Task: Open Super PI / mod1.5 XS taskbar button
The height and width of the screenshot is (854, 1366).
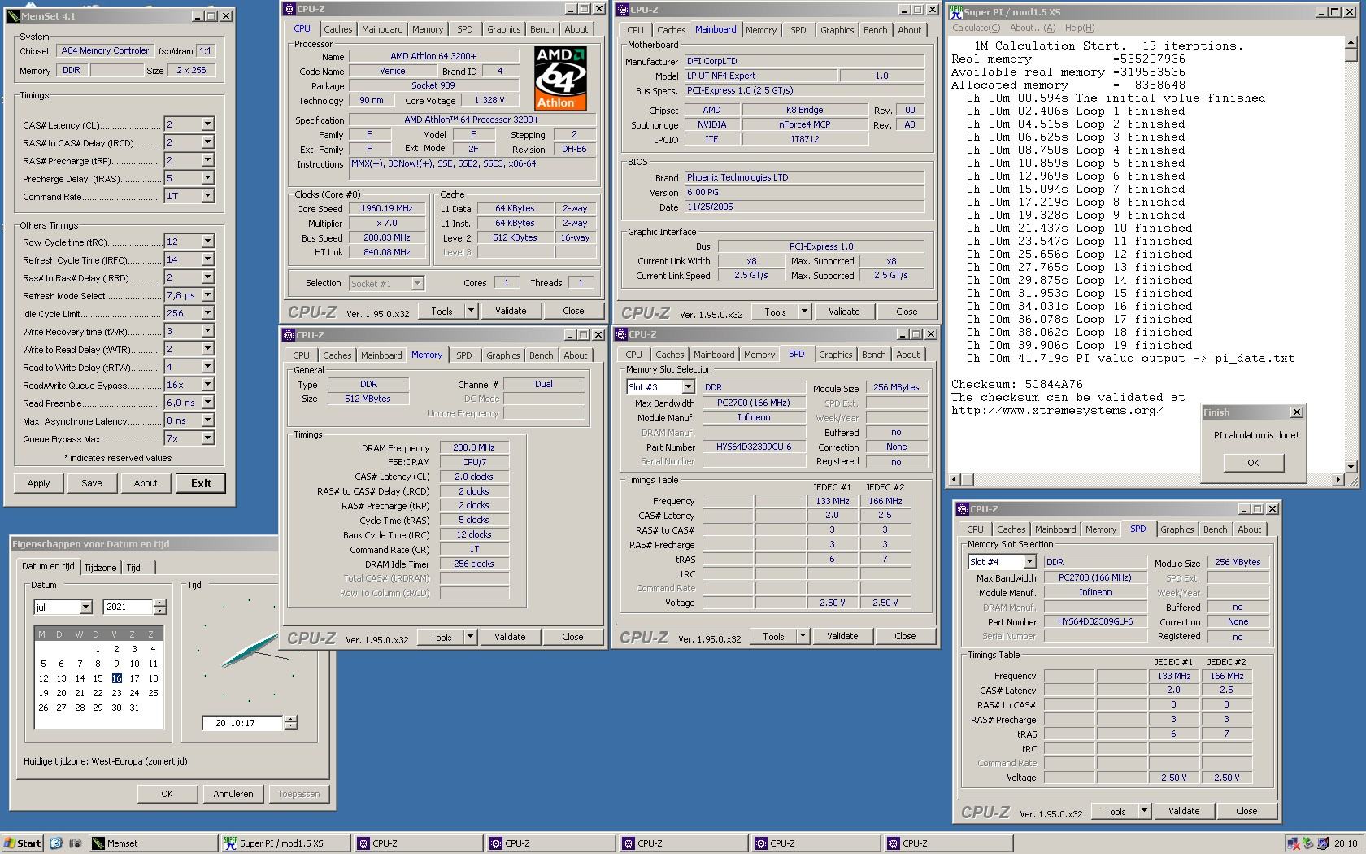Action: click(x=285, y=843)
